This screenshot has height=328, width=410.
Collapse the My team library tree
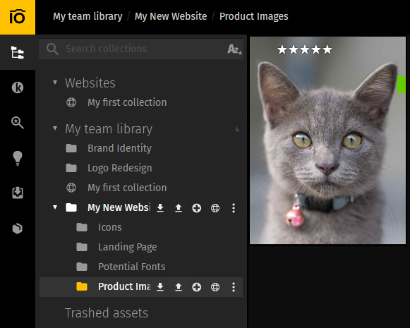tap(55, 128)
